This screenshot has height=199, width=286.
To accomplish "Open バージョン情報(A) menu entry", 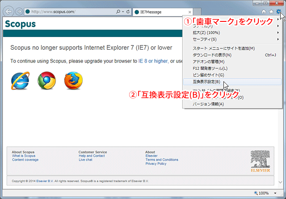I will coord(232,104).
